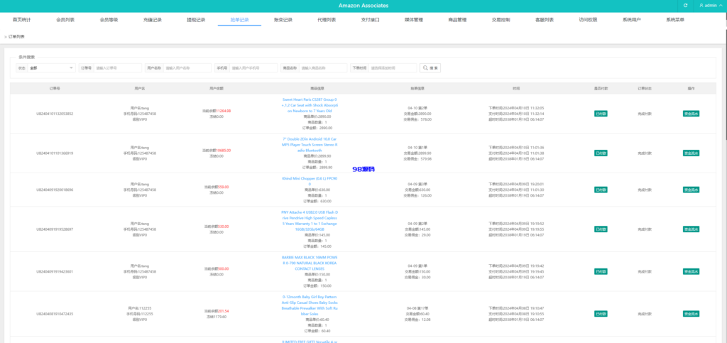Click the Amazon Associates title
Screen dimensions: 727x343
click(363, 6)
